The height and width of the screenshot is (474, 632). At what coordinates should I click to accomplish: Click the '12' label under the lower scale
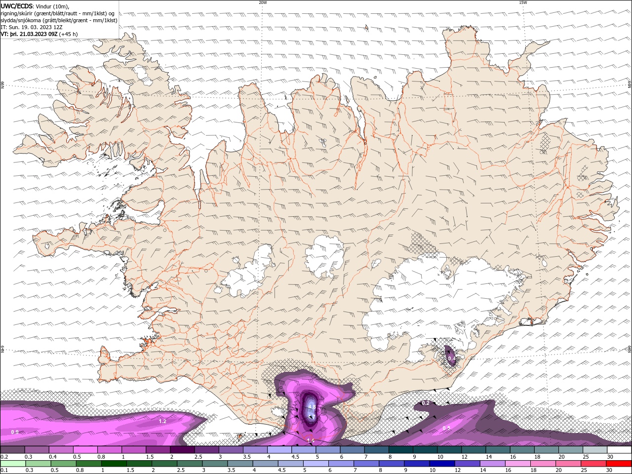(458, 471)
